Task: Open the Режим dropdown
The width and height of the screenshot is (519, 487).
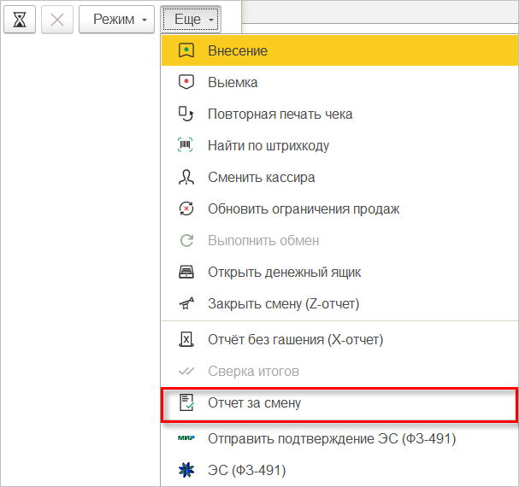Action: tap(118, 19)
